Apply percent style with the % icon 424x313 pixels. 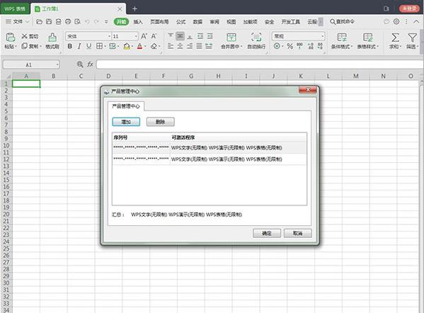pos(290,46)
